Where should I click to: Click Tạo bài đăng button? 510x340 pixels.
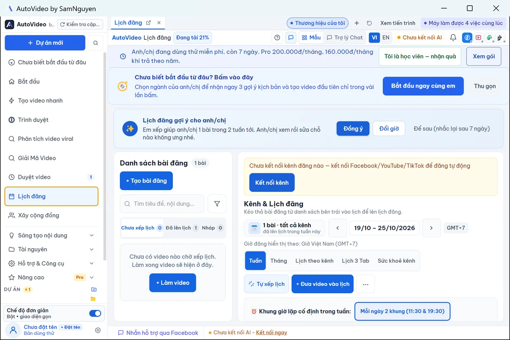pos(146,181)
